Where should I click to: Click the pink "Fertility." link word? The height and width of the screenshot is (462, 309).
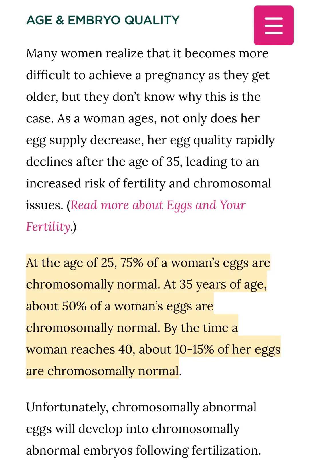coord(48,227)
